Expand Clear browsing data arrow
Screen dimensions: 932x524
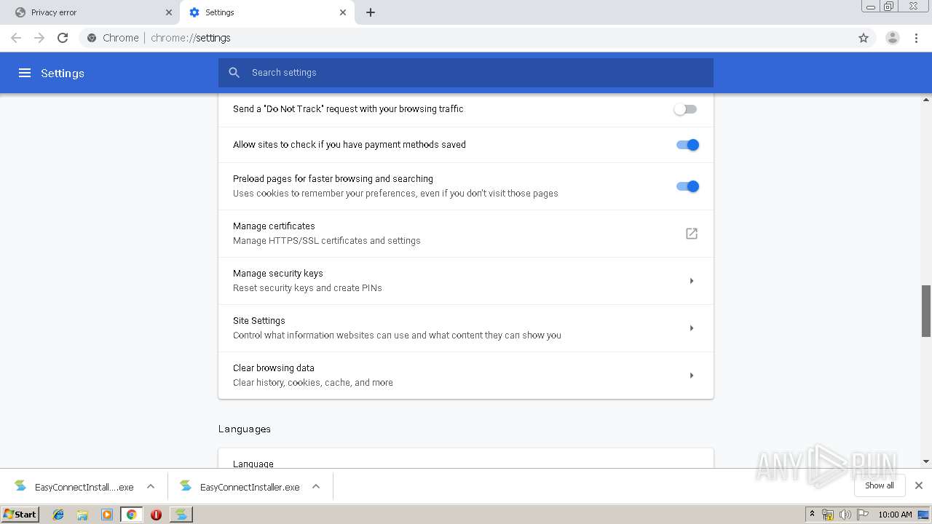tap(692, 376)
